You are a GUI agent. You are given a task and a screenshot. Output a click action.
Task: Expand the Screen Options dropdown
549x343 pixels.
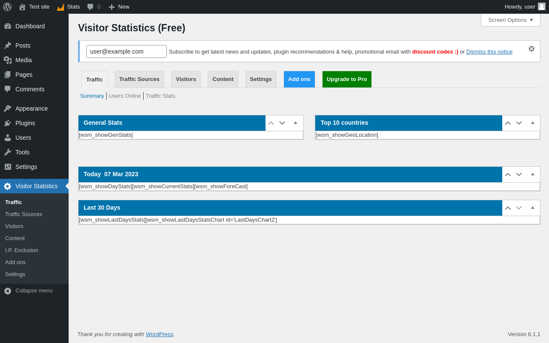coord(510,20)
